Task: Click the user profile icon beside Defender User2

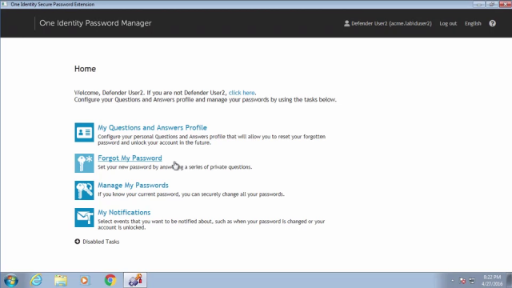Action: pos(346,23)
